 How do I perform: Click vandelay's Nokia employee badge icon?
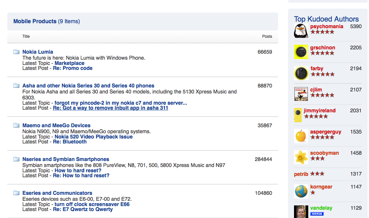[x=316, y=214]
